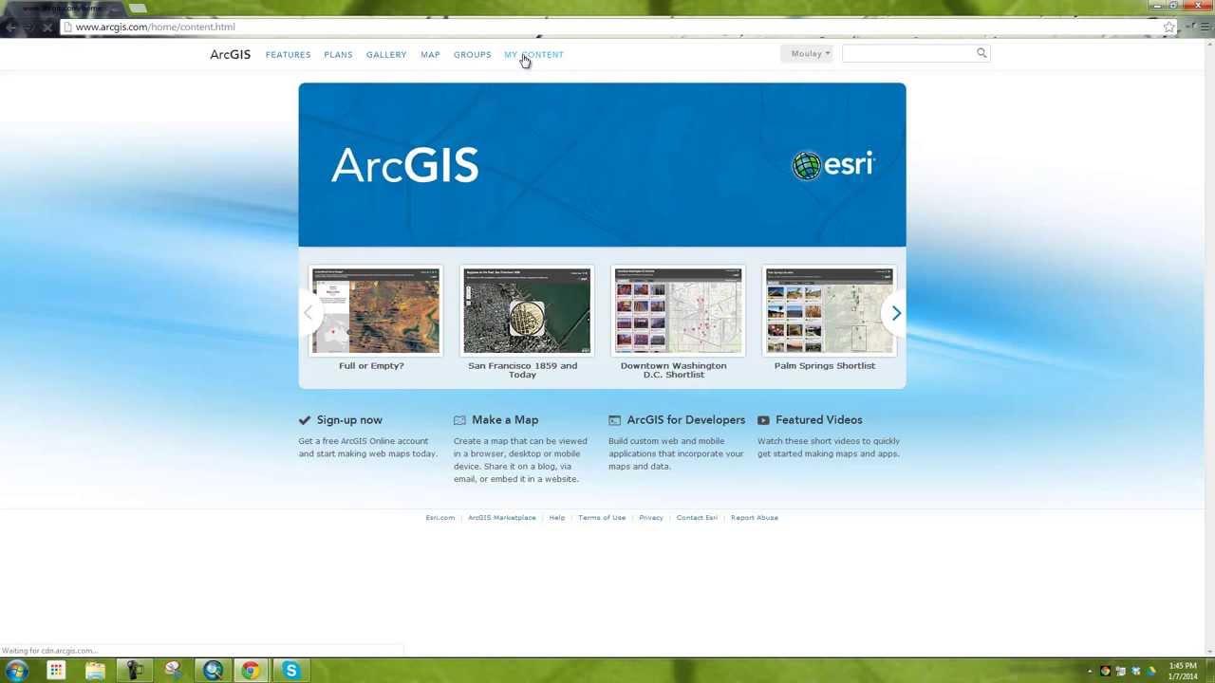Viewport: 1215px width, 683px height.
Task: Click the video icon beside Featured Videos
Action: click(x=763, y=419)
